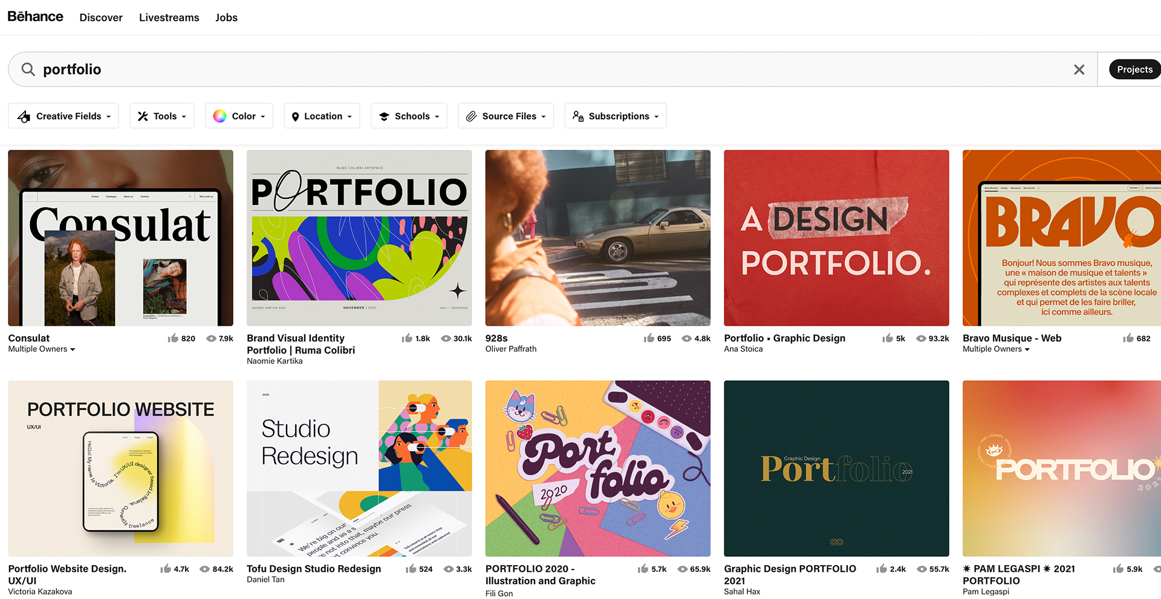The height and width of the screenshot is (599, 1161).
Task: Visit Fili Gon's profile
Action: [x=499, y=594]
